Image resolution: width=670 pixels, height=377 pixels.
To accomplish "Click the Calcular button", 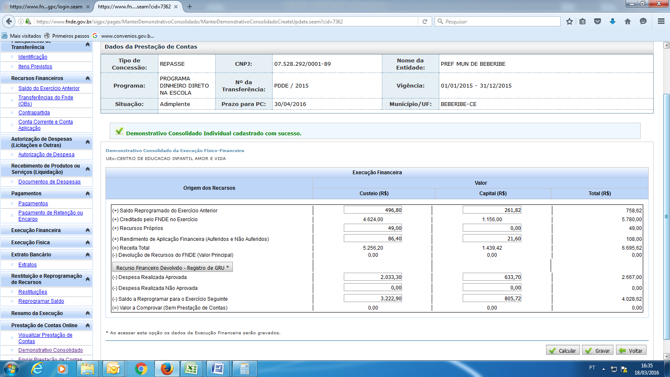I will [x=563, y=351].
